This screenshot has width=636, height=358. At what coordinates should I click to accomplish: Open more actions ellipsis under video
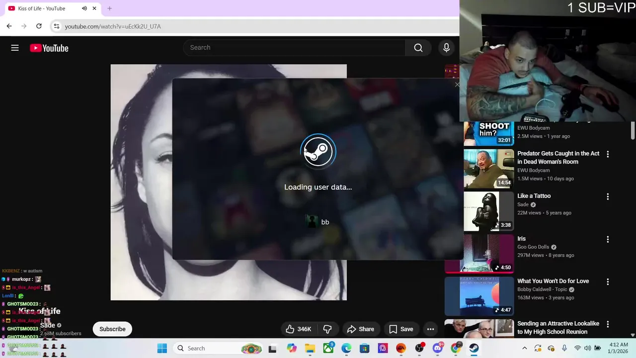pos(430,329)
